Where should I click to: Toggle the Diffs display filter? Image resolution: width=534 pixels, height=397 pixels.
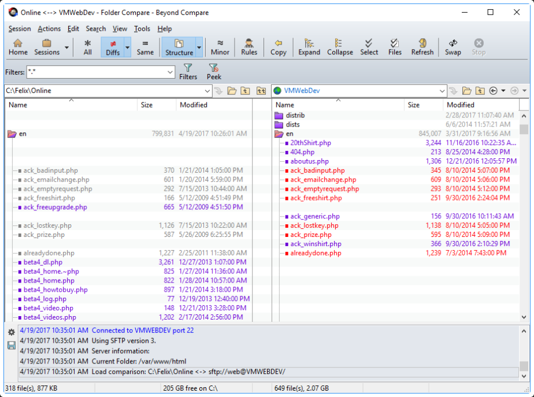113,47
